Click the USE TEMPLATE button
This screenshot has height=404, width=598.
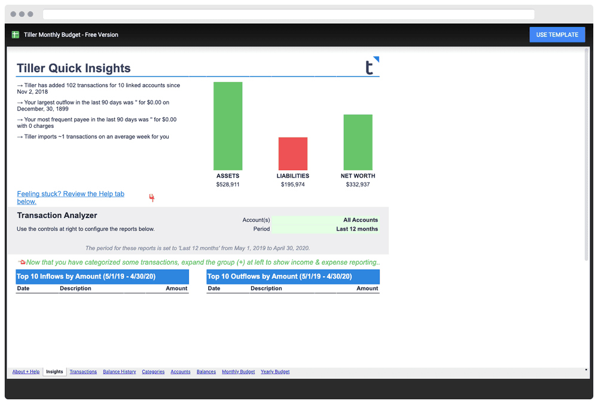pos(557,35)
